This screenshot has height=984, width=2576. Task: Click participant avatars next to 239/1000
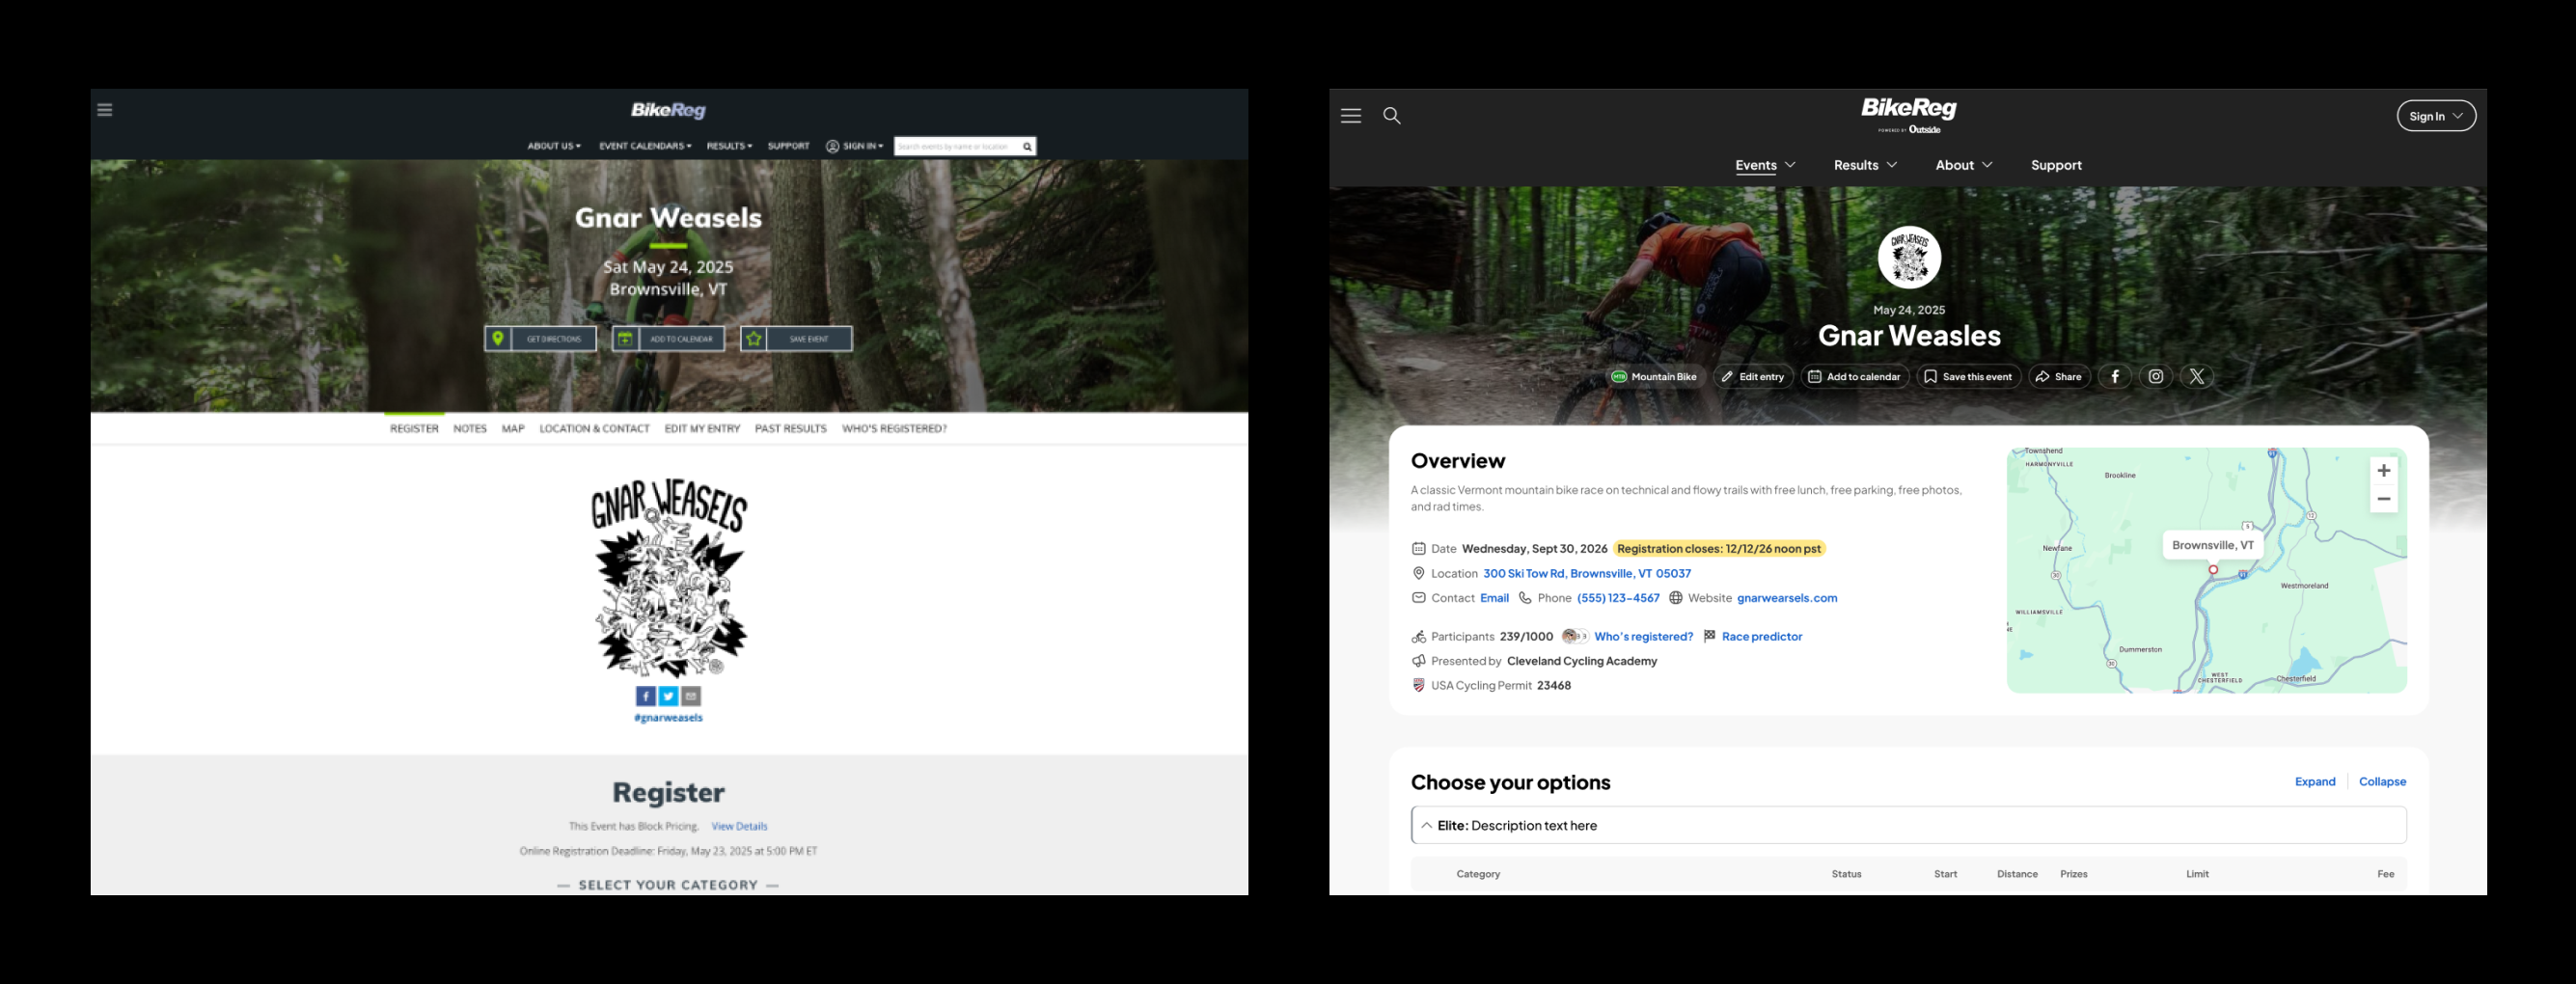[x=1575, y=637]
